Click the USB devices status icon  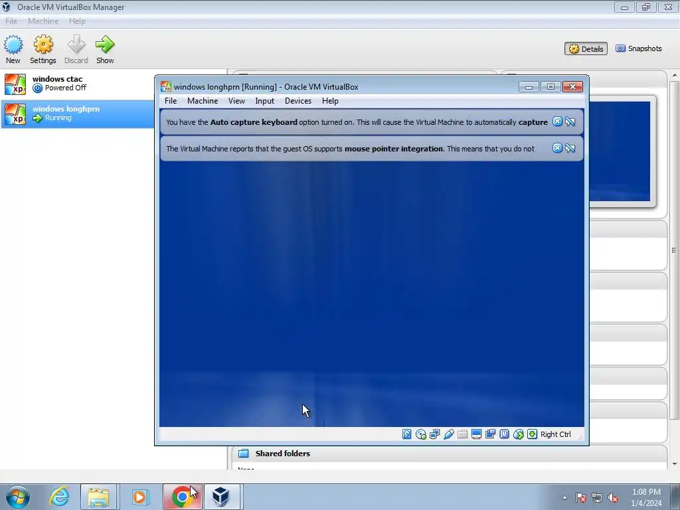[x=449, y=434]
